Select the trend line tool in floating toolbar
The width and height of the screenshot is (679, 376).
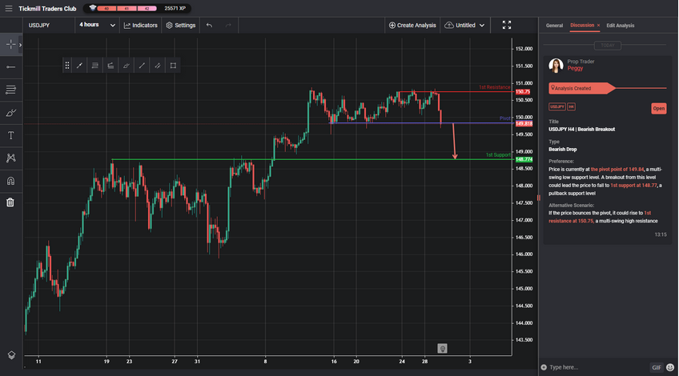pyautogui.click(x=80, y=66)
